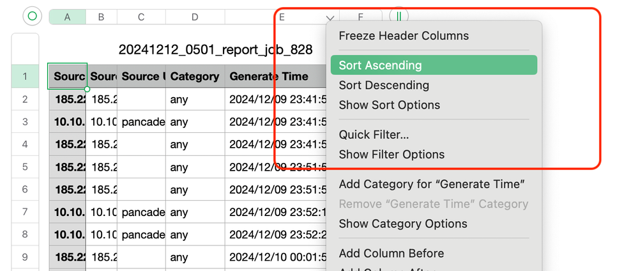Select column A header
Screen dimensions: 638x271
[67, 17]
